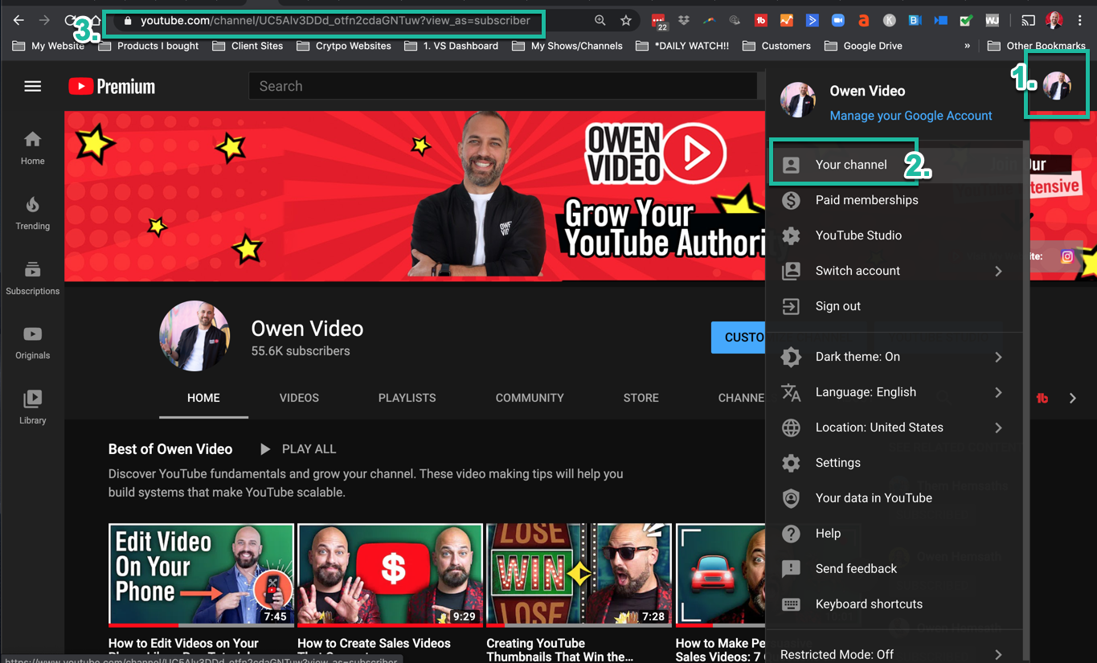Viewport: 1097px width, 663px height.
Task: Click the green checkmark extension icon
Action: pos(966,21)
